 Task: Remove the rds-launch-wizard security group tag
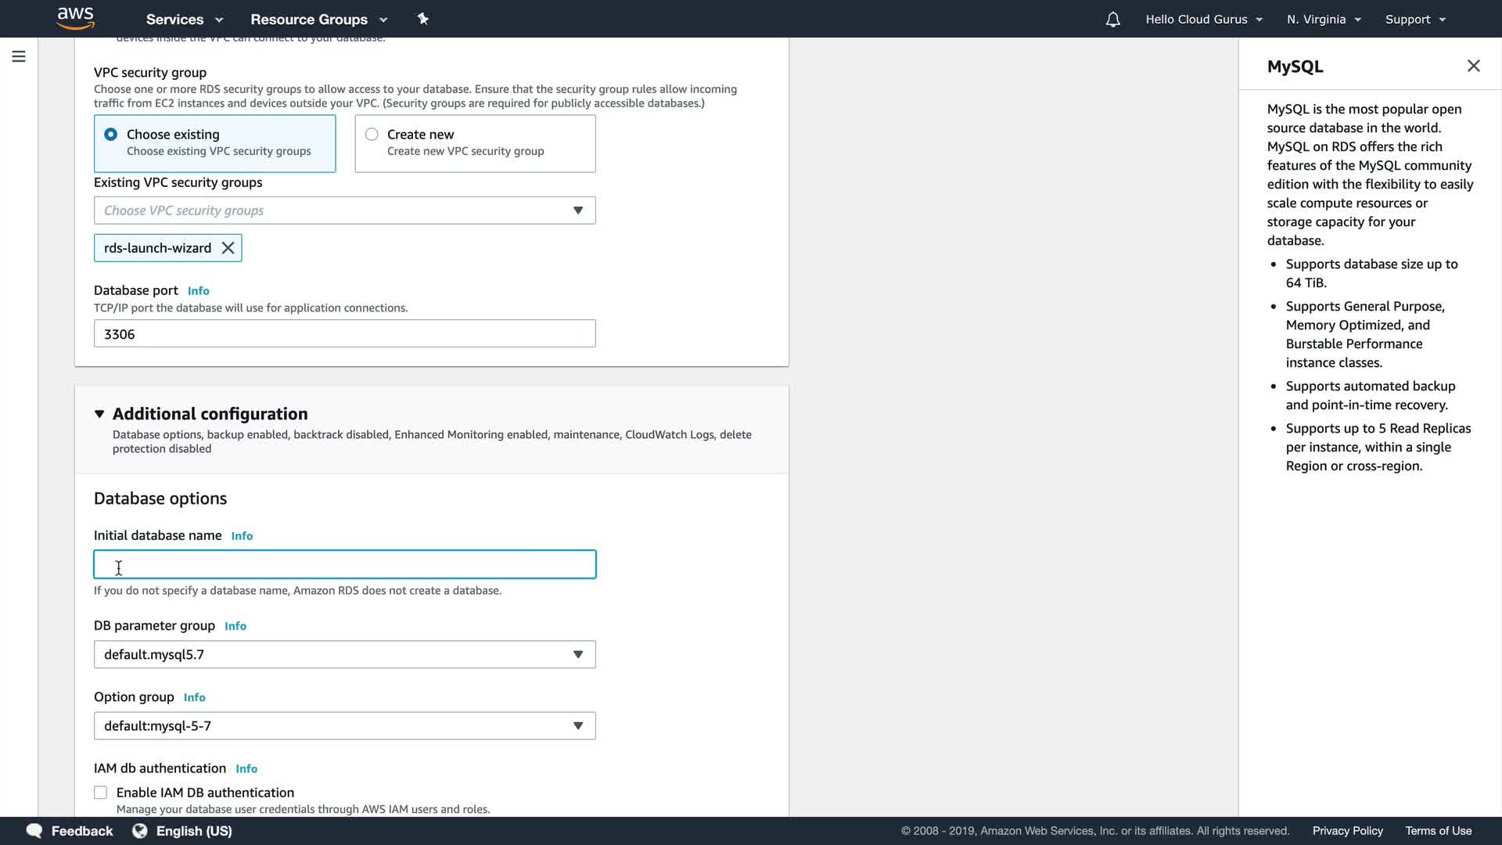pyautogui.click(x=228, y=248)
